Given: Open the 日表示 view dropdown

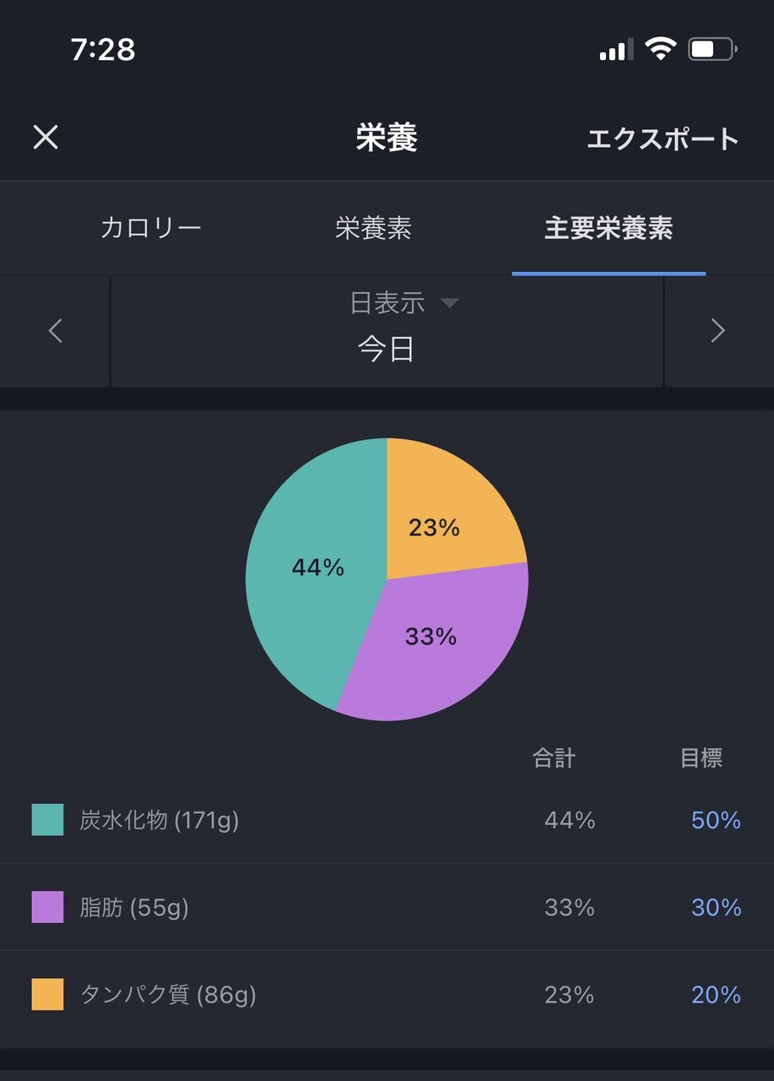Looking at the screenshot, I should pyautogui.click(x=403, y=303).
